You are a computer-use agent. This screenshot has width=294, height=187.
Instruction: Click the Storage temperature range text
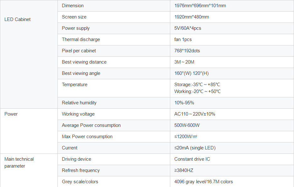(197, 85)
